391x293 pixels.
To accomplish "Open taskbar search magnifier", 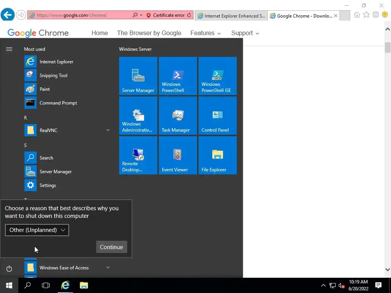I will click(x=27, y=285).
